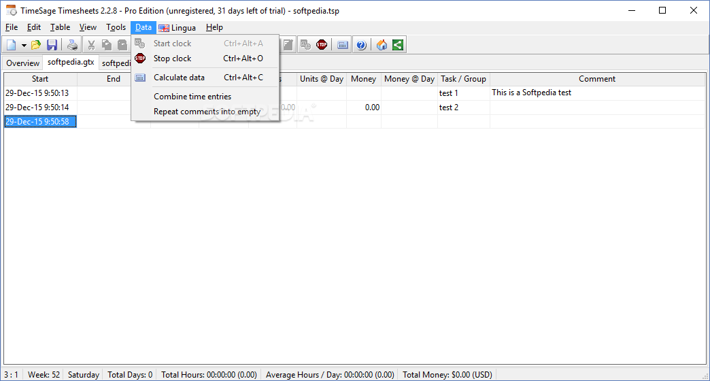Select Repeat comments into empty
Screen dimensions: 710x381
click(205, 112)
